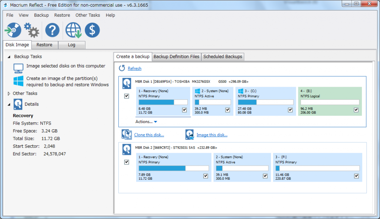Click Image selected disks on this computer

coord(66,66)
